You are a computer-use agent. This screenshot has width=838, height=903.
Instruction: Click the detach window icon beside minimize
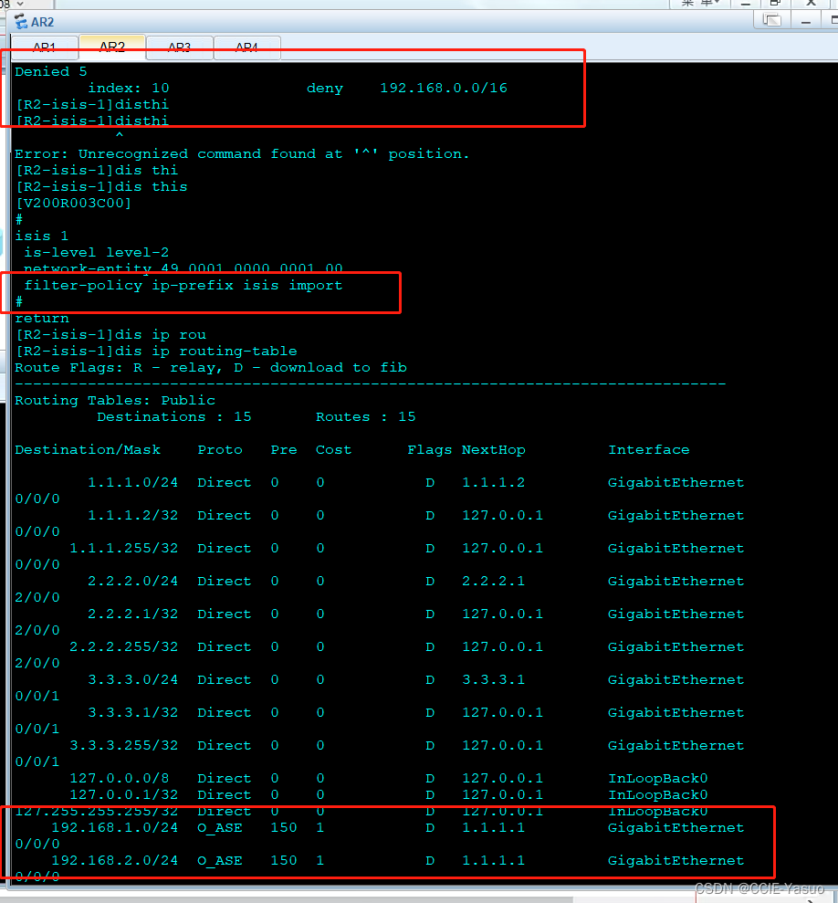[x=771, y=21]
